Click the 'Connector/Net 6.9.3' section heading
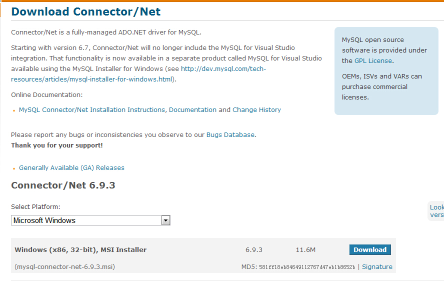444x281 pixels. click(x=63, y=185)
